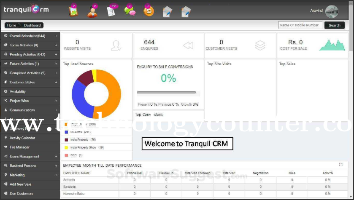Click the Due Customers sidebar icon
Screen dimensions: 354x200
[5, 193]
